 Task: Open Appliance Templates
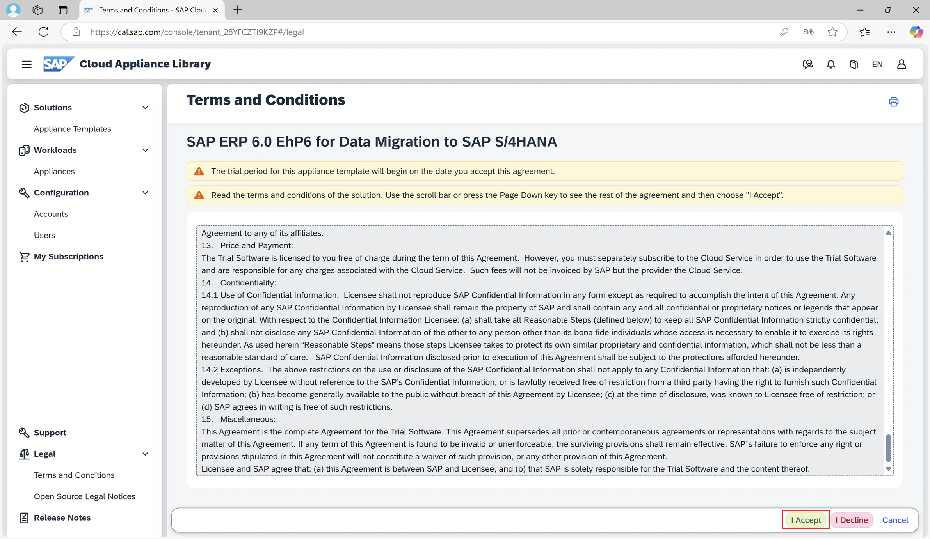click(73, 129)
